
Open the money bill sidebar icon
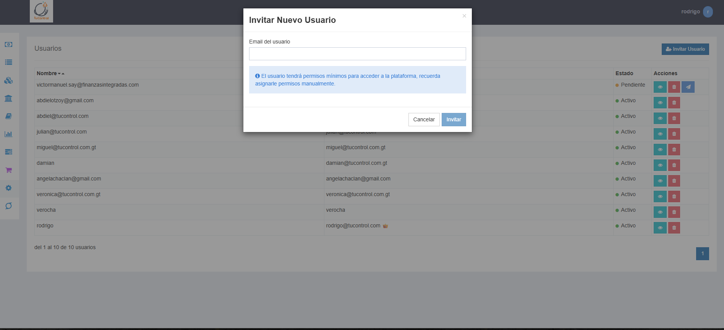[8, 45]
